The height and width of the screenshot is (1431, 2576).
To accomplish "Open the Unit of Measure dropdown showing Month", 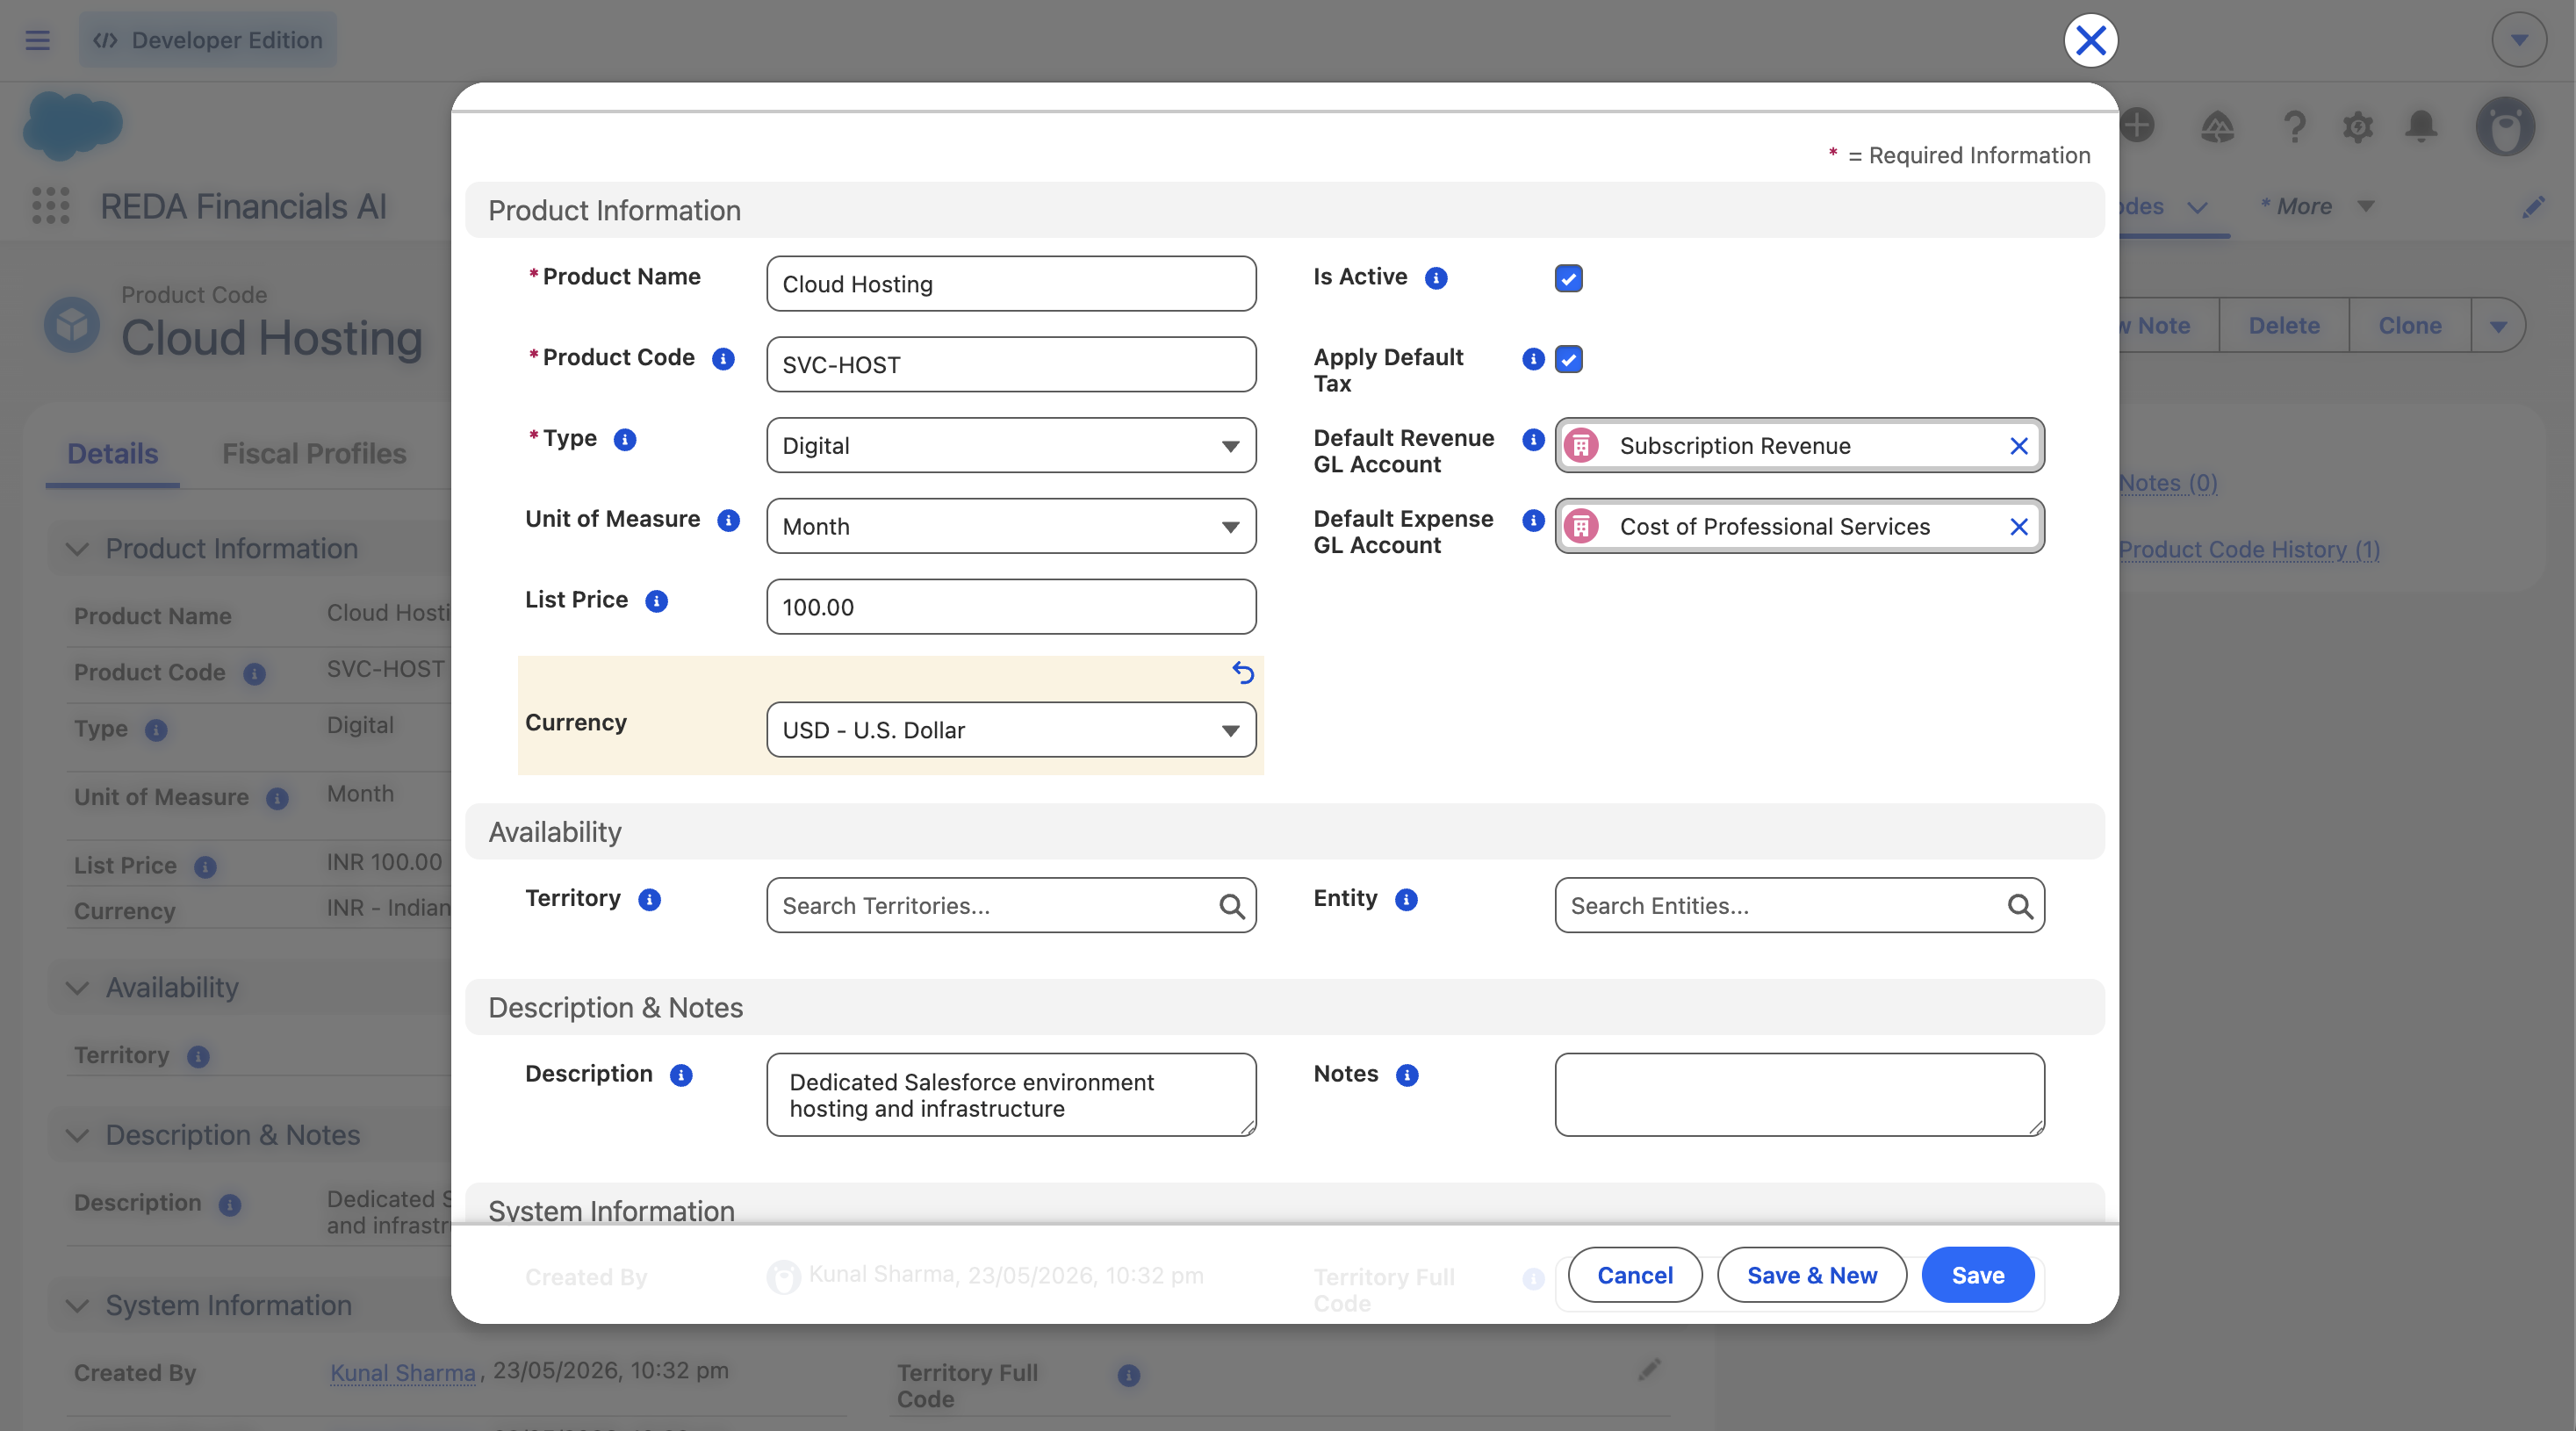I will pos(1011,527).
